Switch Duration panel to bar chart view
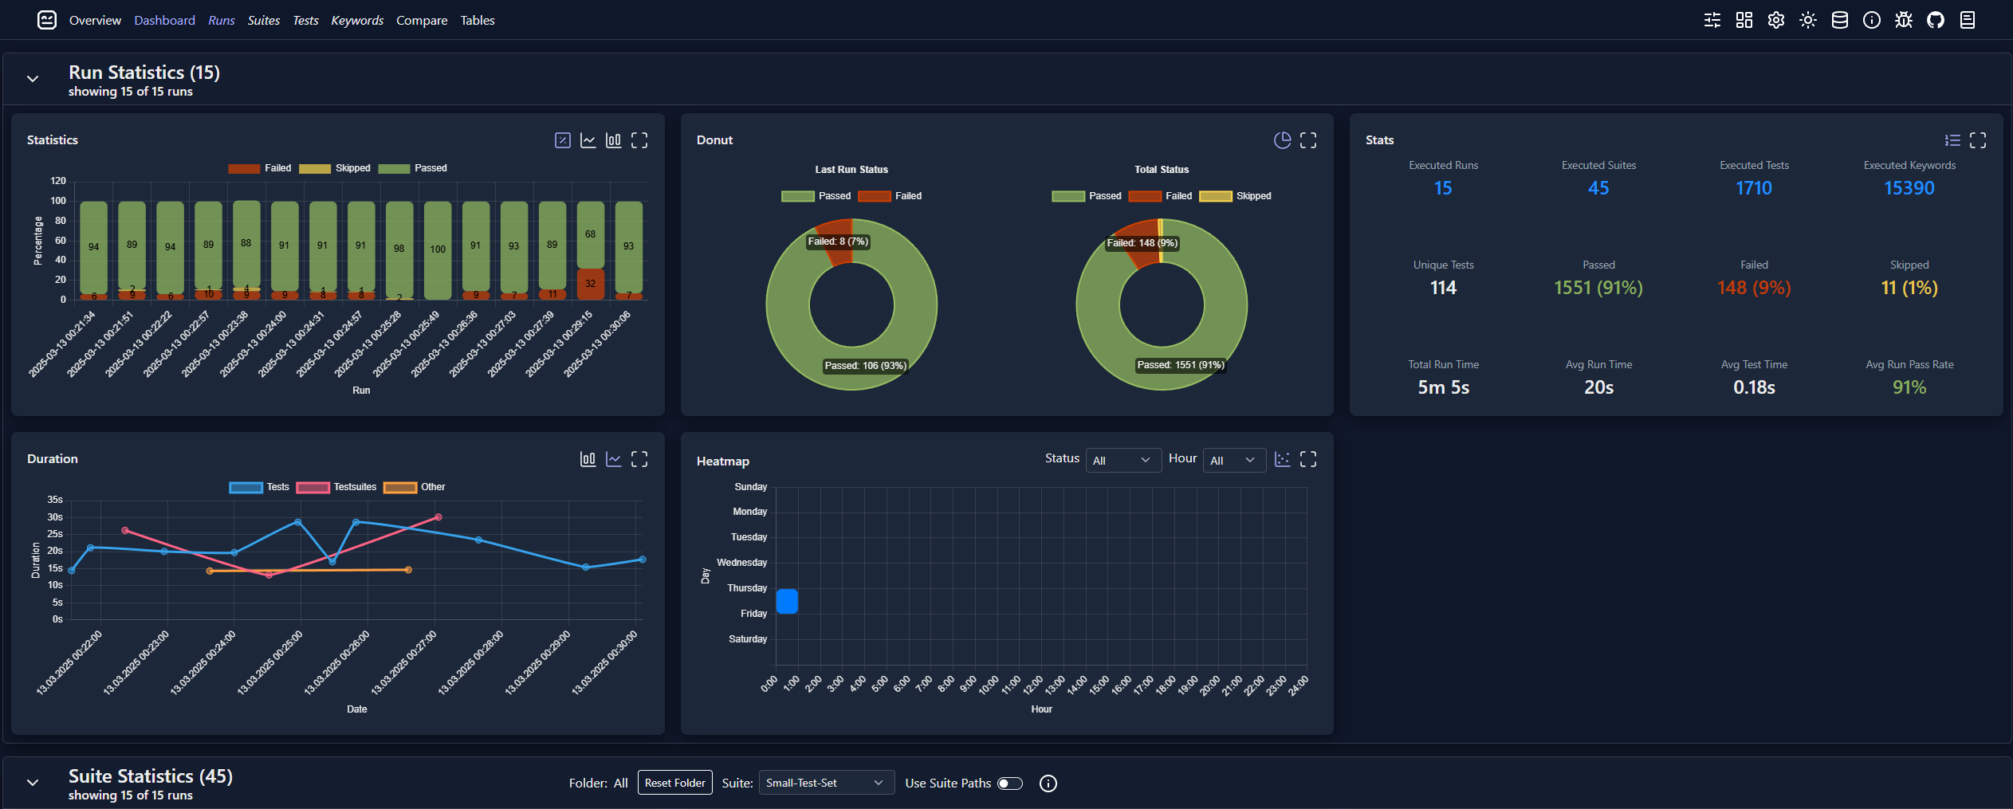2013x809 pixels. [x=588, y=458]
